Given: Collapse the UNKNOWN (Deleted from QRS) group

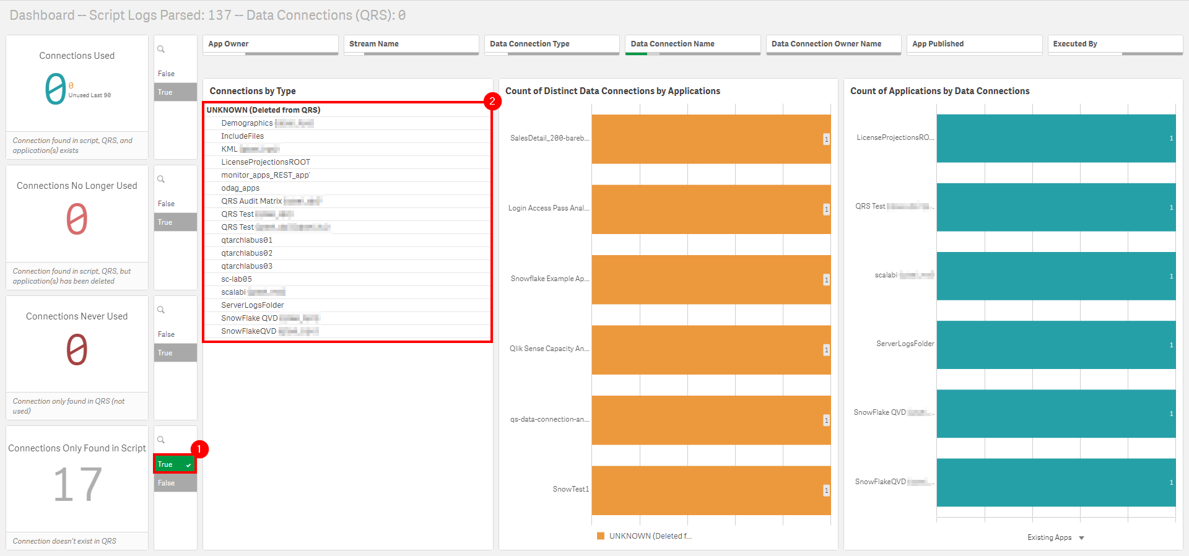Looking at the screenshot, I should 264,110.
